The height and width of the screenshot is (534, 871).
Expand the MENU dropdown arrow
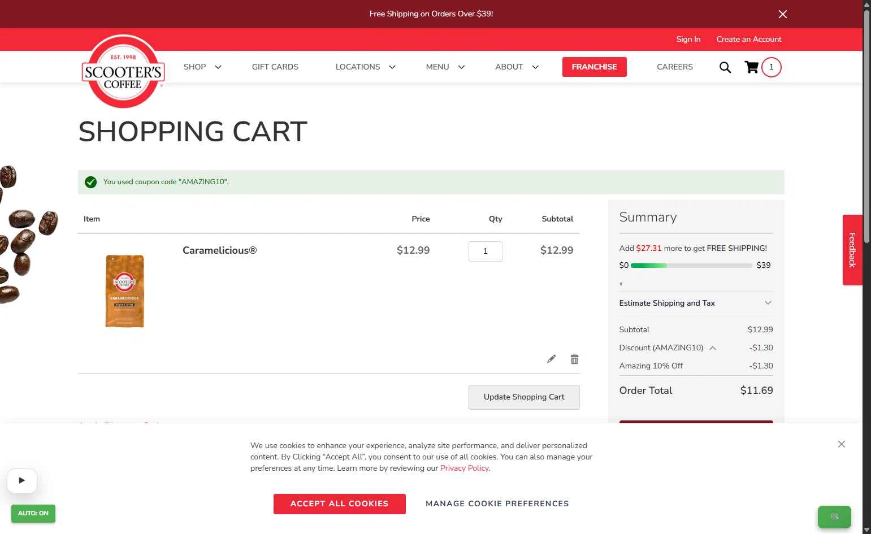point(461,67)
